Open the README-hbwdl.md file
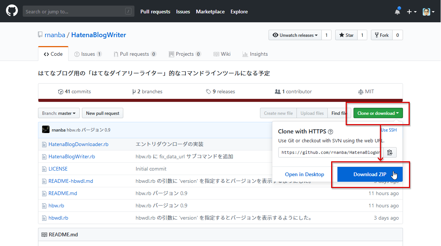Screen dimensions: 441x246 click(x=71, y=181)
